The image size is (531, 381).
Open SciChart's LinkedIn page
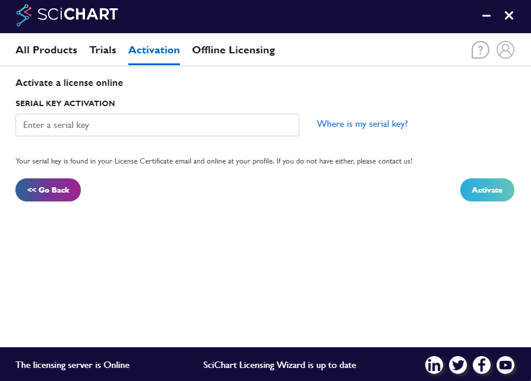(434, 365)
